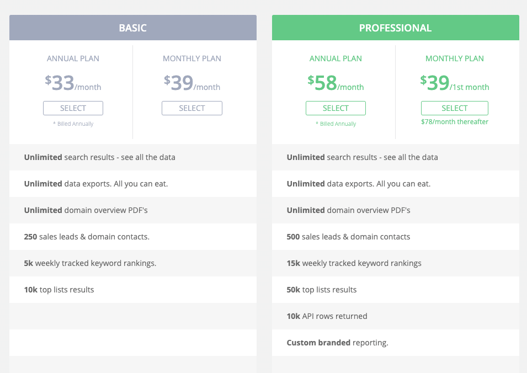Click '15k weekly tracked keyword rankings'
Viewport: 527px width, 373px height.
(354, 263)
